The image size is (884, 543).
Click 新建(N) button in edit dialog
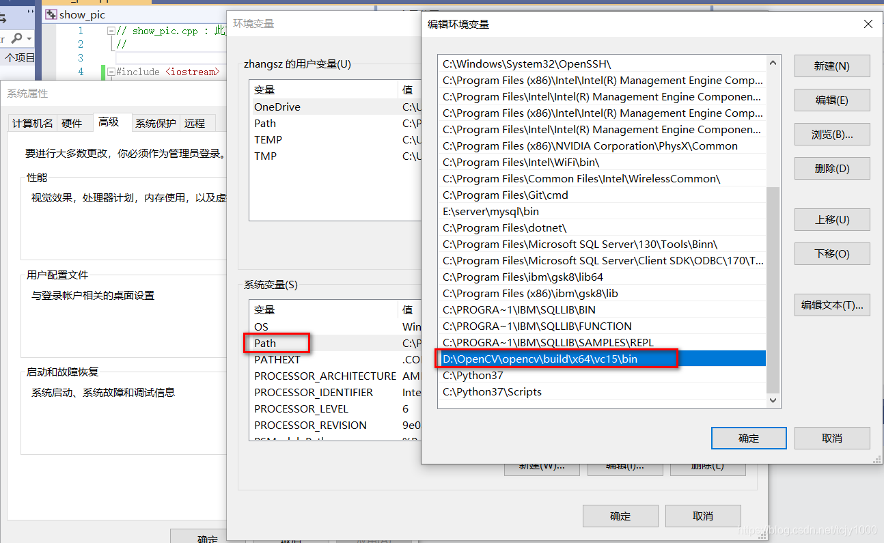(x=832, y=66)
